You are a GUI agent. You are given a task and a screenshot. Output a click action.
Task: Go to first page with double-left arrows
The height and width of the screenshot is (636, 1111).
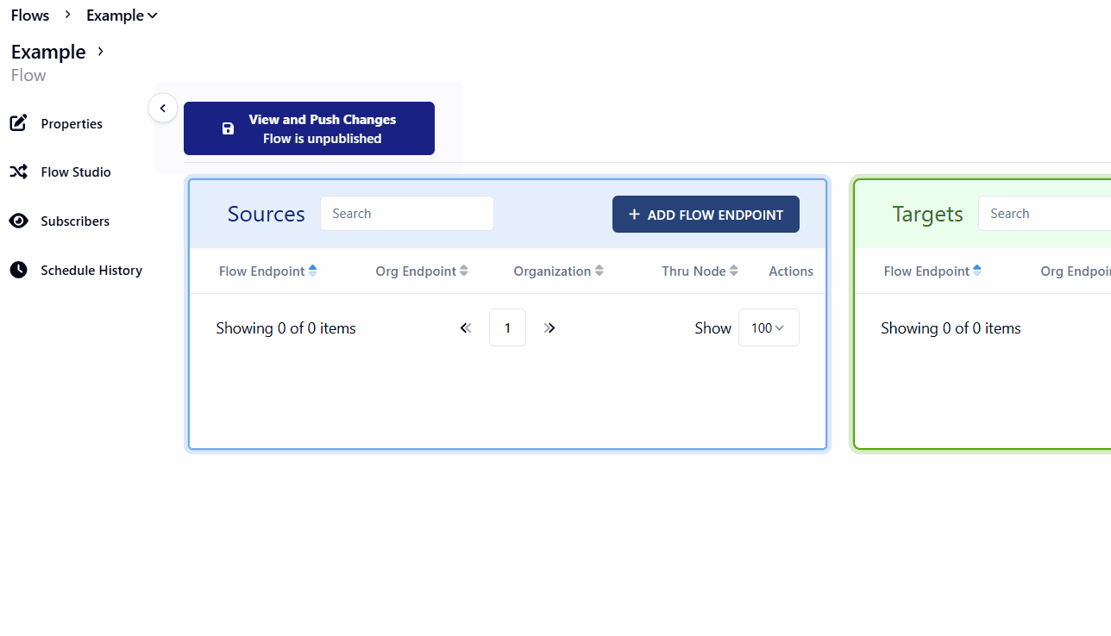[x=466, y=328]
